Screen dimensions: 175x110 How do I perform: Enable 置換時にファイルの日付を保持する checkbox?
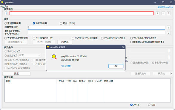point(147,42)
